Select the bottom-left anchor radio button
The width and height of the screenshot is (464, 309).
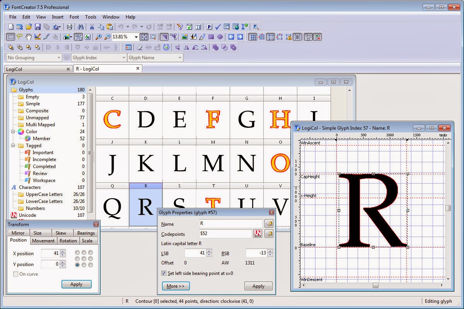coord(78,265)
